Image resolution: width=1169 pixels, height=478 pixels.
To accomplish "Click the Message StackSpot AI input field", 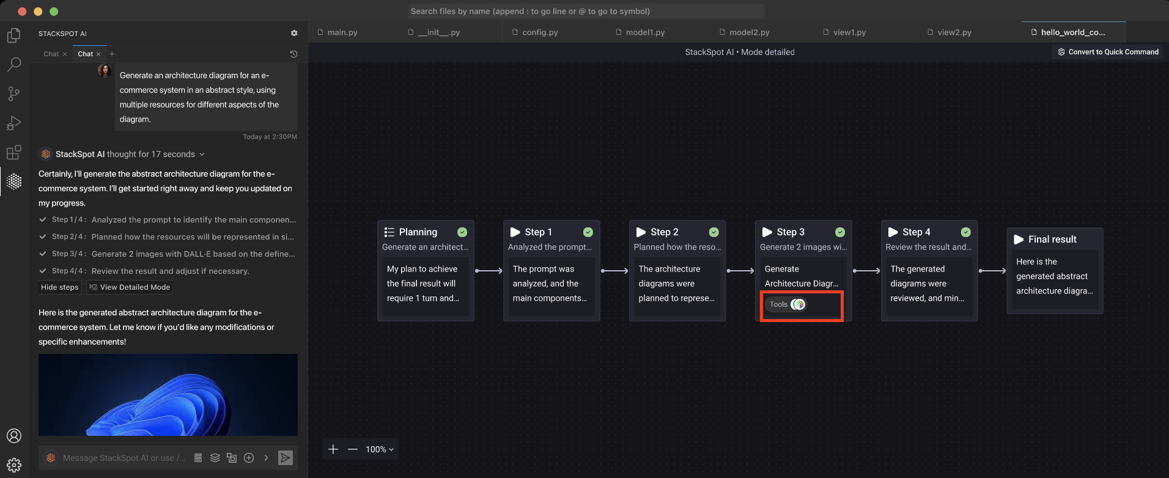I will pyautogui.click(x=124, y=458).
